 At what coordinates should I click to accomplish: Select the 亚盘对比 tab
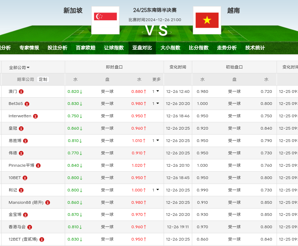tap(142, 48)
